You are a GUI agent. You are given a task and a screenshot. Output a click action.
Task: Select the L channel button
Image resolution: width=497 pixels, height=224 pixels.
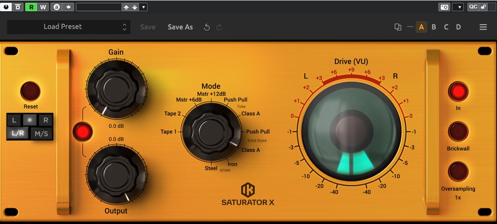point(14,120)
